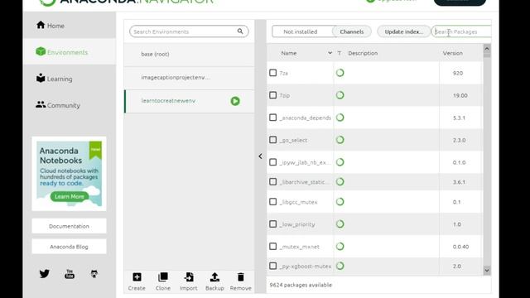The image size is (530, 298).
Task: Select the learntocreatnewenv environment
Action: [190, 101]
